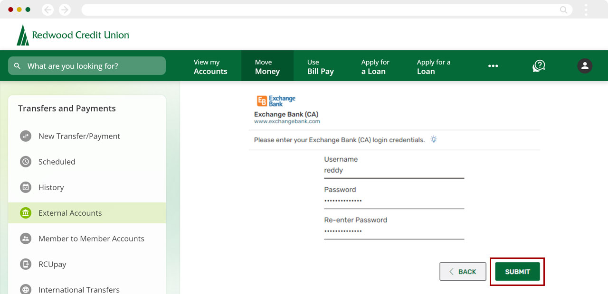This screenshot has height=294, width=608.
Task: Click the browser address bar search icon
Action: (564, 9)
